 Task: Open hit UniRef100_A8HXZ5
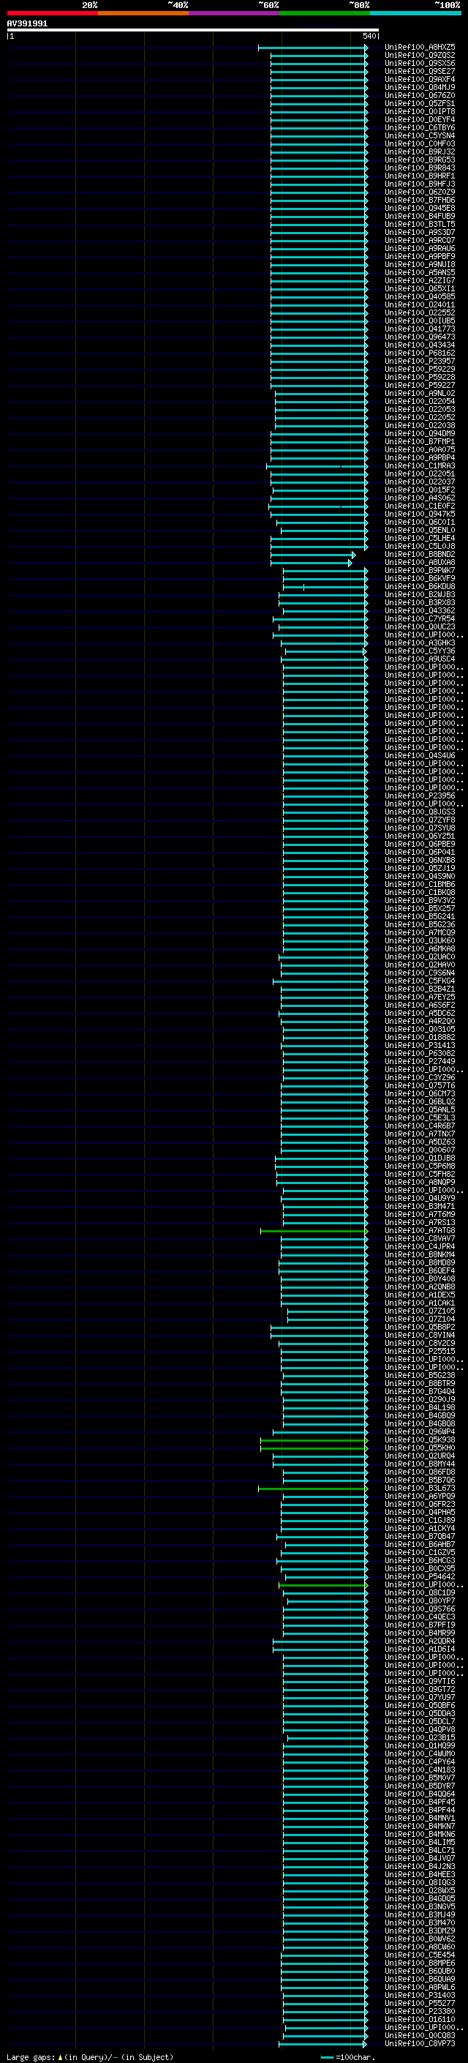pyautogui.click(x=420, y=48)
